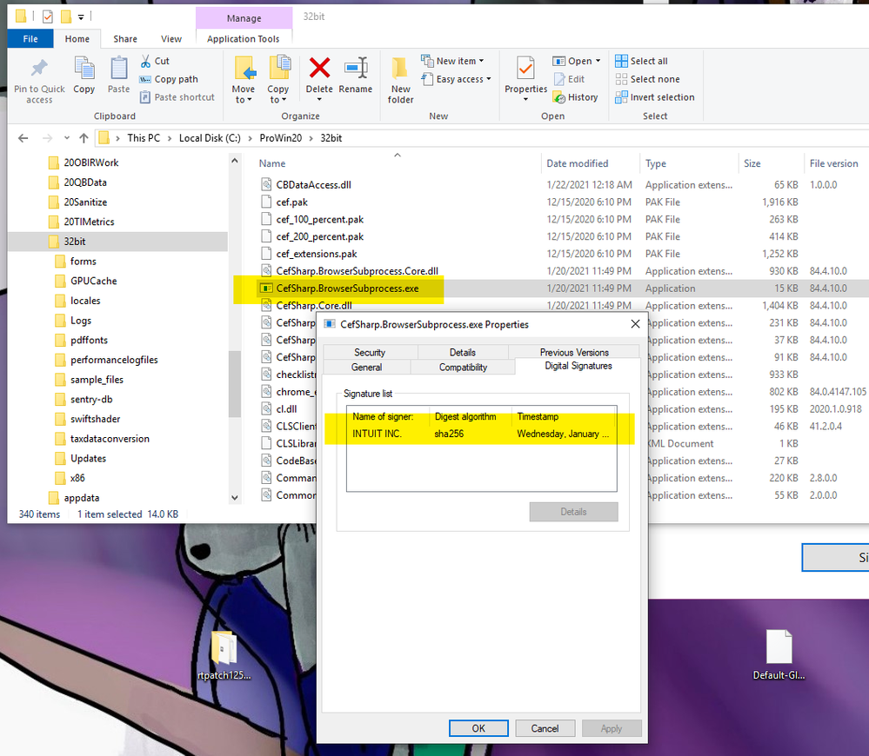Click Pin to Quick access icon
Screen dimensions: 869x756
39,70
